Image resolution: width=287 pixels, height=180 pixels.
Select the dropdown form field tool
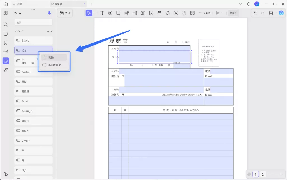pyautogui.click(x=126, y=13)
